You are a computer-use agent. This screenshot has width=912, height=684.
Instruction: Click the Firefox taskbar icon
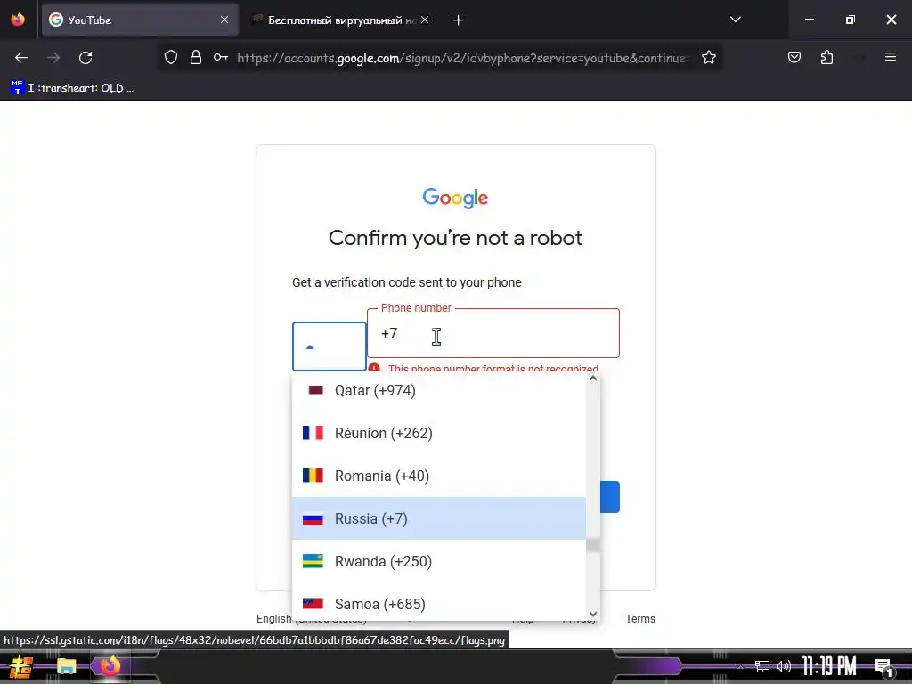click(x=110, y=666)
